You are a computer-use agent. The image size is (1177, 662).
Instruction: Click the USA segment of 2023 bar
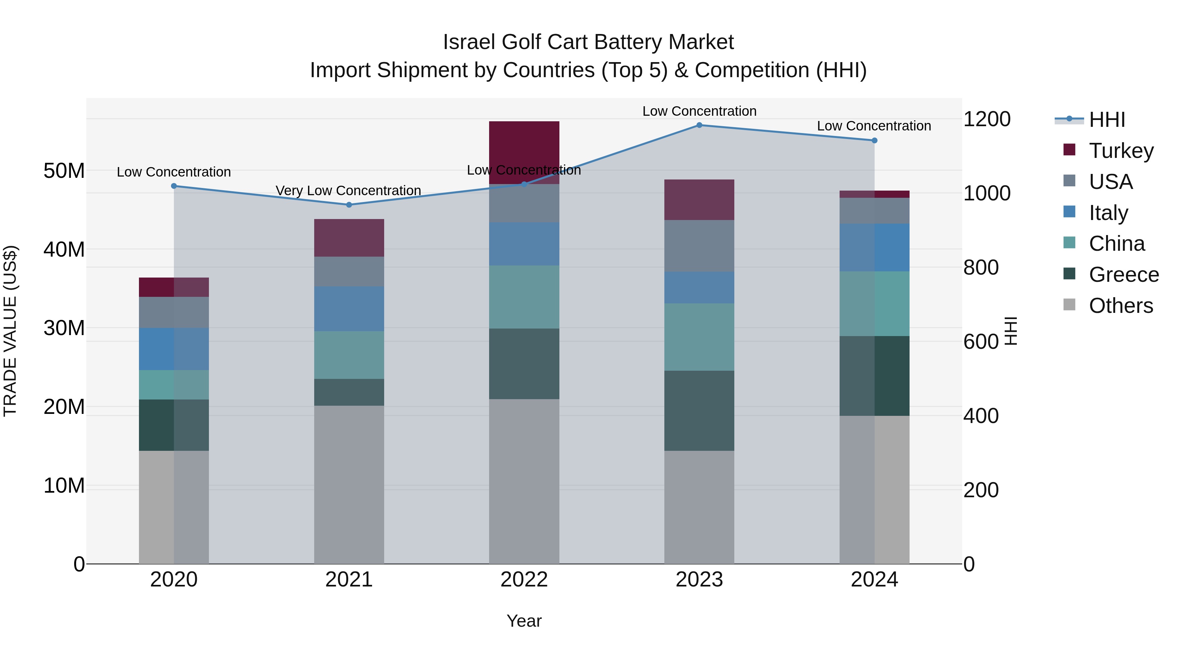(699, 246)
